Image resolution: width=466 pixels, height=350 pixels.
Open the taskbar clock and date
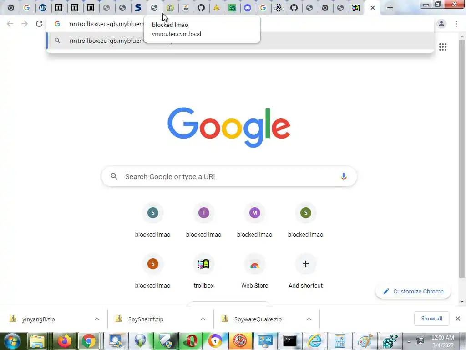coord(443,341)
